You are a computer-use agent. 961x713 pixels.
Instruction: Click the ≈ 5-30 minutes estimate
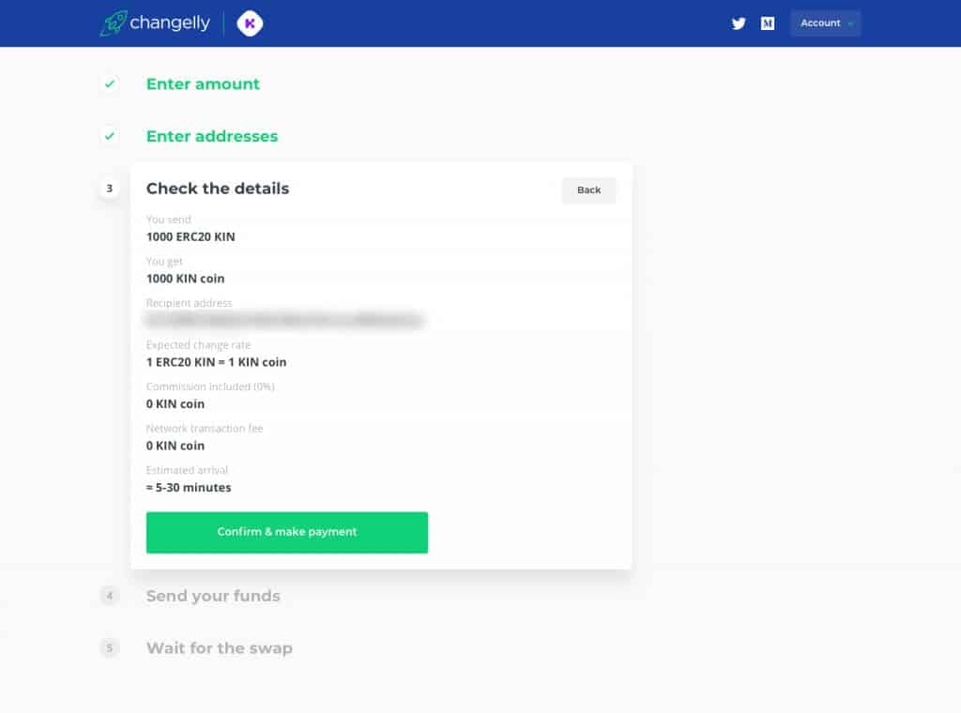[189, 488]
